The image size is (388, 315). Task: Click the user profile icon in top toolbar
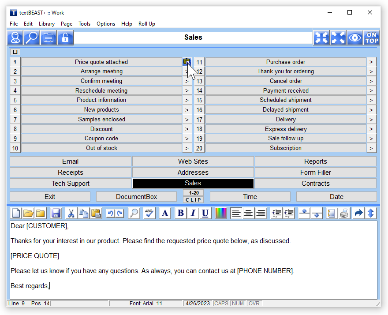pos(15,37)
